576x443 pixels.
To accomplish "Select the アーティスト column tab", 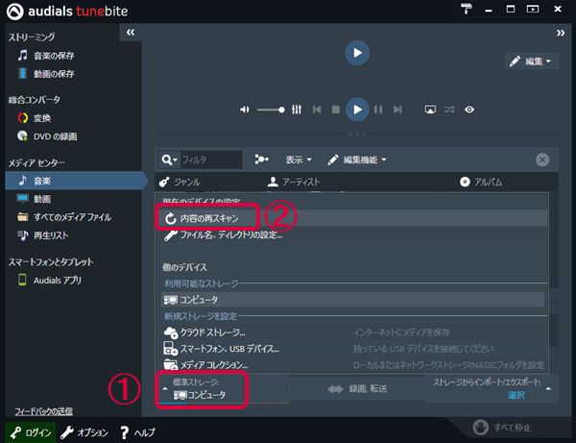I will (x=294, y=182).
